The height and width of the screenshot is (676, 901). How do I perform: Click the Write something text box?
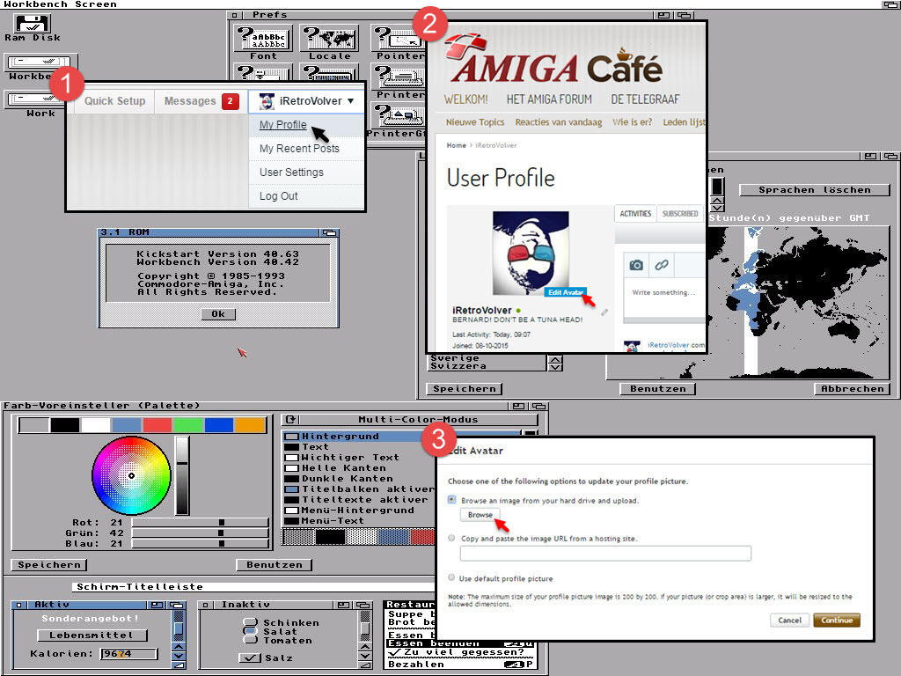coord(663,299)
